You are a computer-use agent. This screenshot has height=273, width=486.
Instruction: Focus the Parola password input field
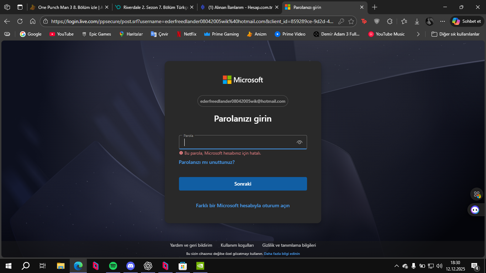tap(243, 142)
